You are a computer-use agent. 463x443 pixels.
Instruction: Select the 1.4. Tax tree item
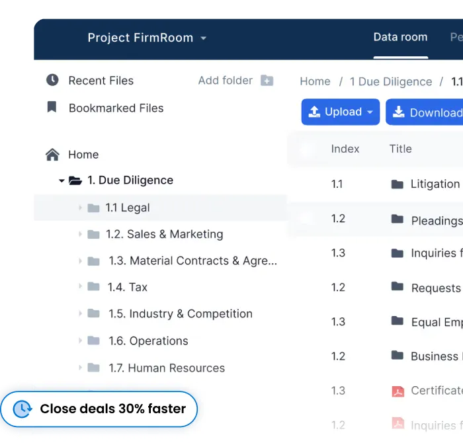(127, 287)
